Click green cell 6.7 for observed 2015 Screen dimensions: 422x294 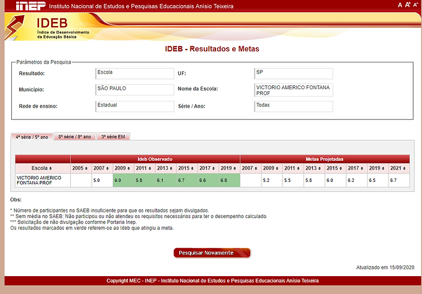tap(187, 180)
